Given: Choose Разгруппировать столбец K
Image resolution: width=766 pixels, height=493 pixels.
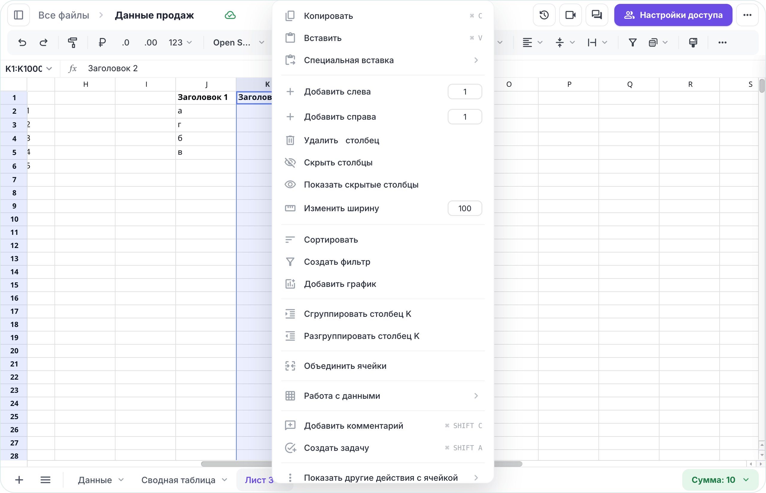Looking at the screenshot, I should (383, 336).
